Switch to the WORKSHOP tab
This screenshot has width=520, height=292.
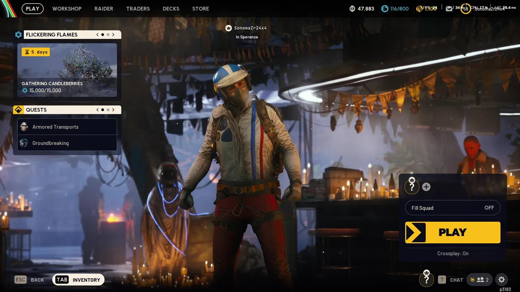(x=67, y=9)
